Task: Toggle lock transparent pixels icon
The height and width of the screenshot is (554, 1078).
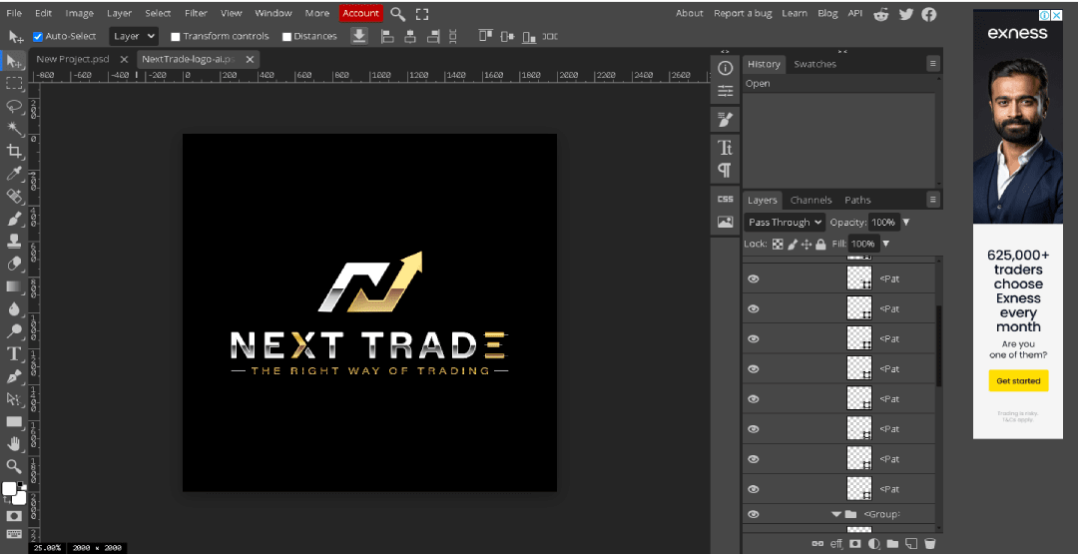Action: (x=778, y=244)
